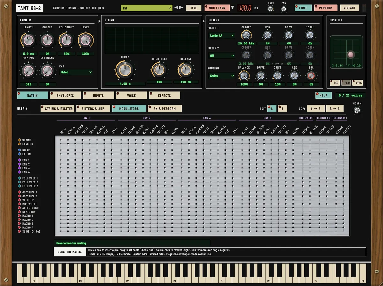Open the MIDI Learn options triangle
The width and height of the screenshot is (383, 286).
232,8
